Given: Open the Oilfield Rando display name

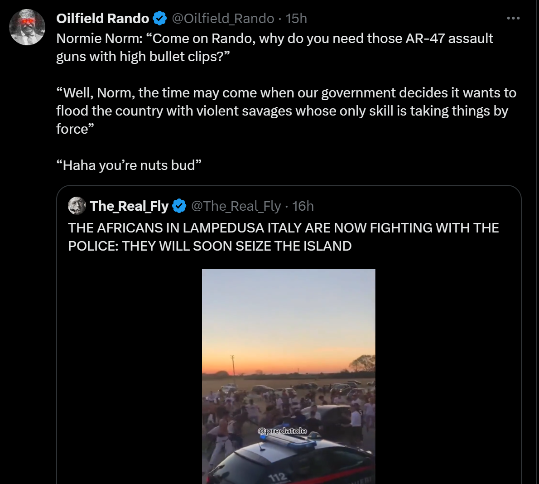Looking at the screenshot, I should pyautogui.click(x=103, y=18).
